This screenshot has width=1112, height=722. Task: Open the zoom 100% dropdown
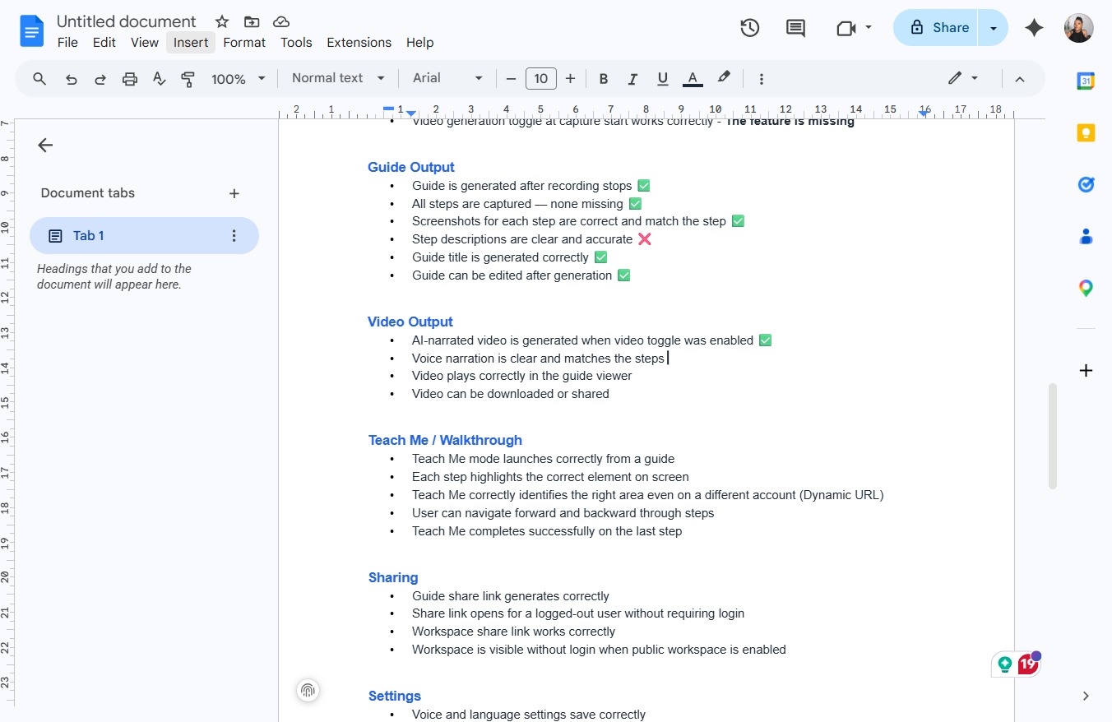click(x=239, y=79)
